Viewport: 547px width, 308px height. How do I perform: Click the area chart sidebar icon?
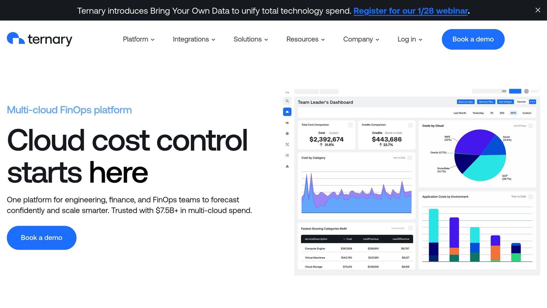287,123
